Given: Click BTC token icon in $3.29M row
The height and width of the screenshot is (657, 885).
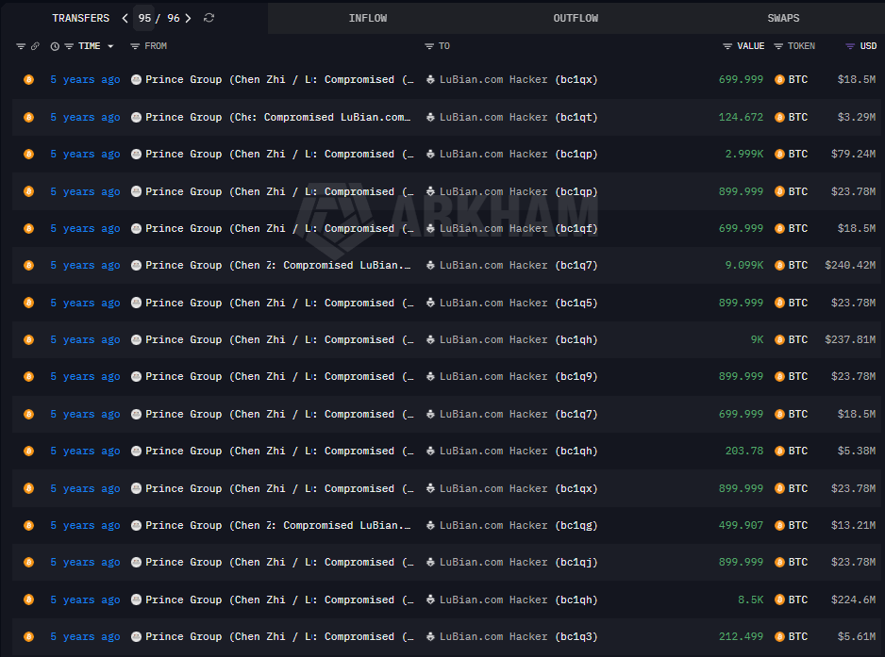Looking at the screenshot, I should [779, 117].
